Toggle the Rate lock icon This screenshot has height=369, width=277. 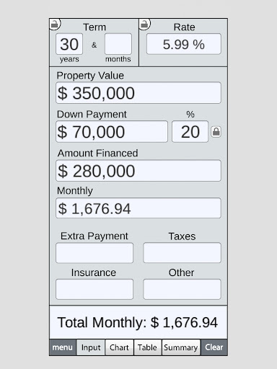point(144,25)
